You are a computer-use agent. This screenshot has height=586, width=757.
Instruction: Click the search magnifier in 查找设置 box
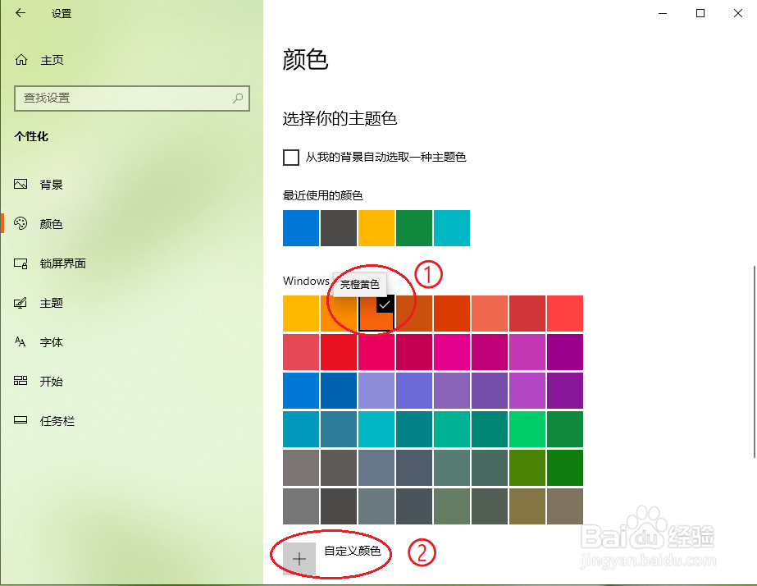coord(237,98)
